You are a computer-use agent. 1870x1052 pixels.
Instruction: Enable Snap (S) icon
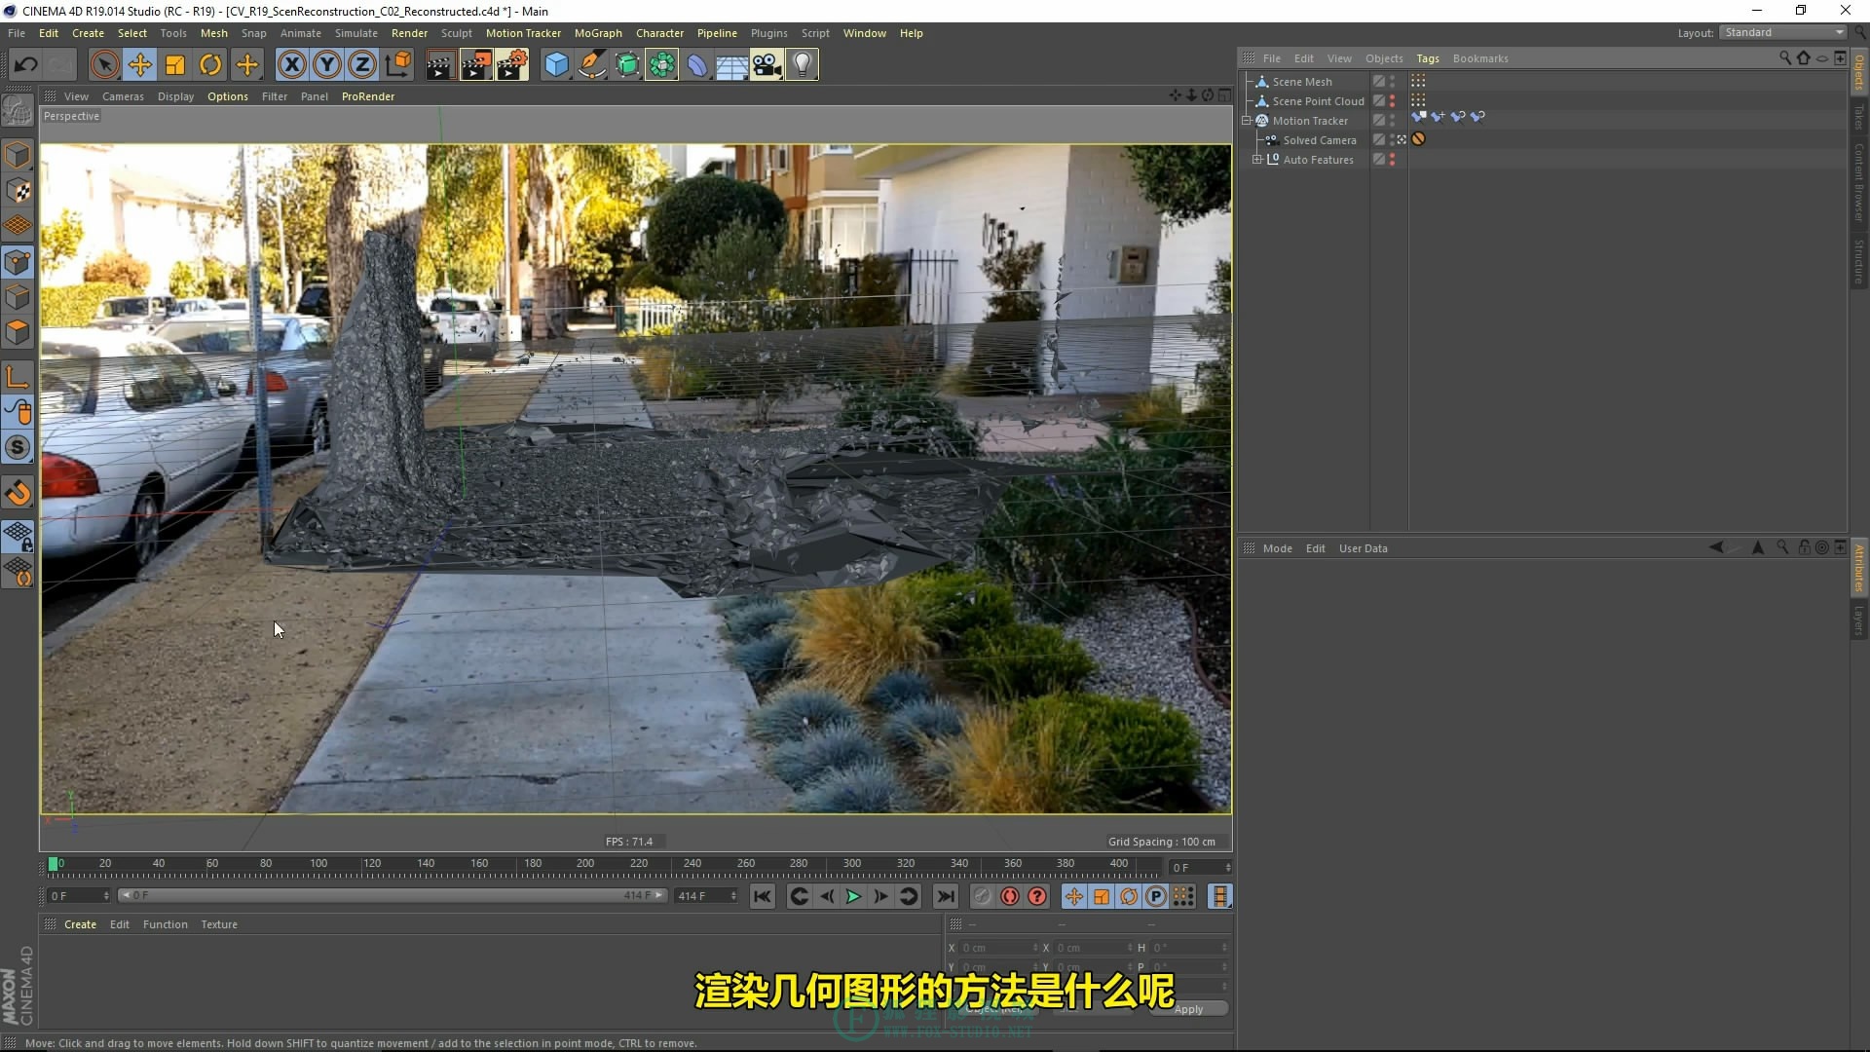[18, 448]
